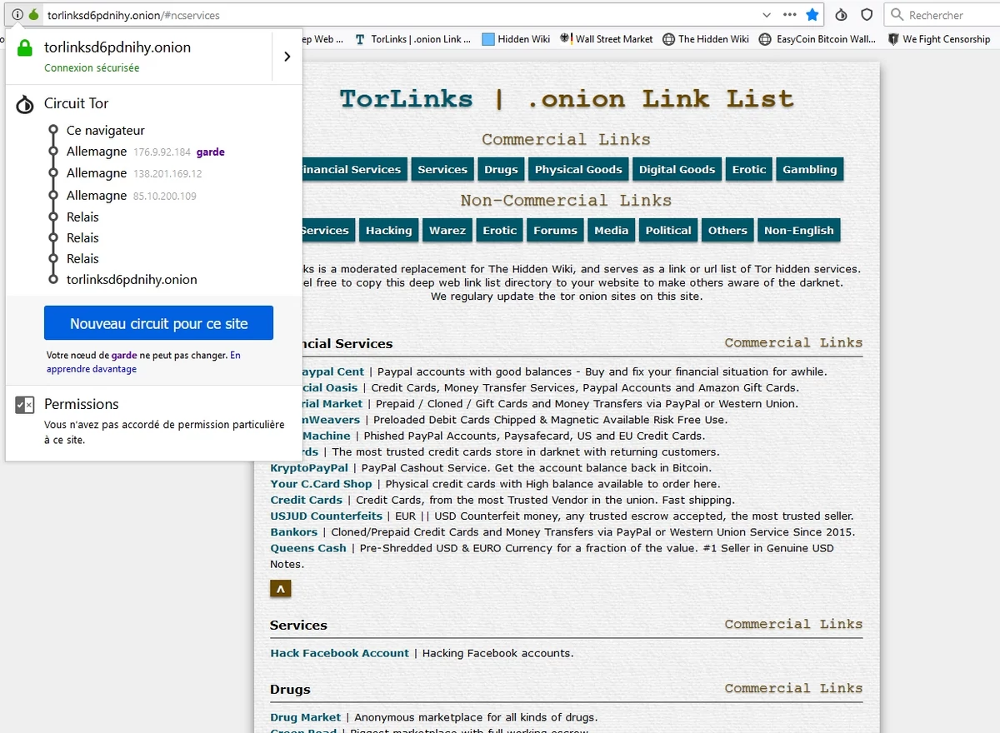Go to the Non-English category button

click(798, 230)
